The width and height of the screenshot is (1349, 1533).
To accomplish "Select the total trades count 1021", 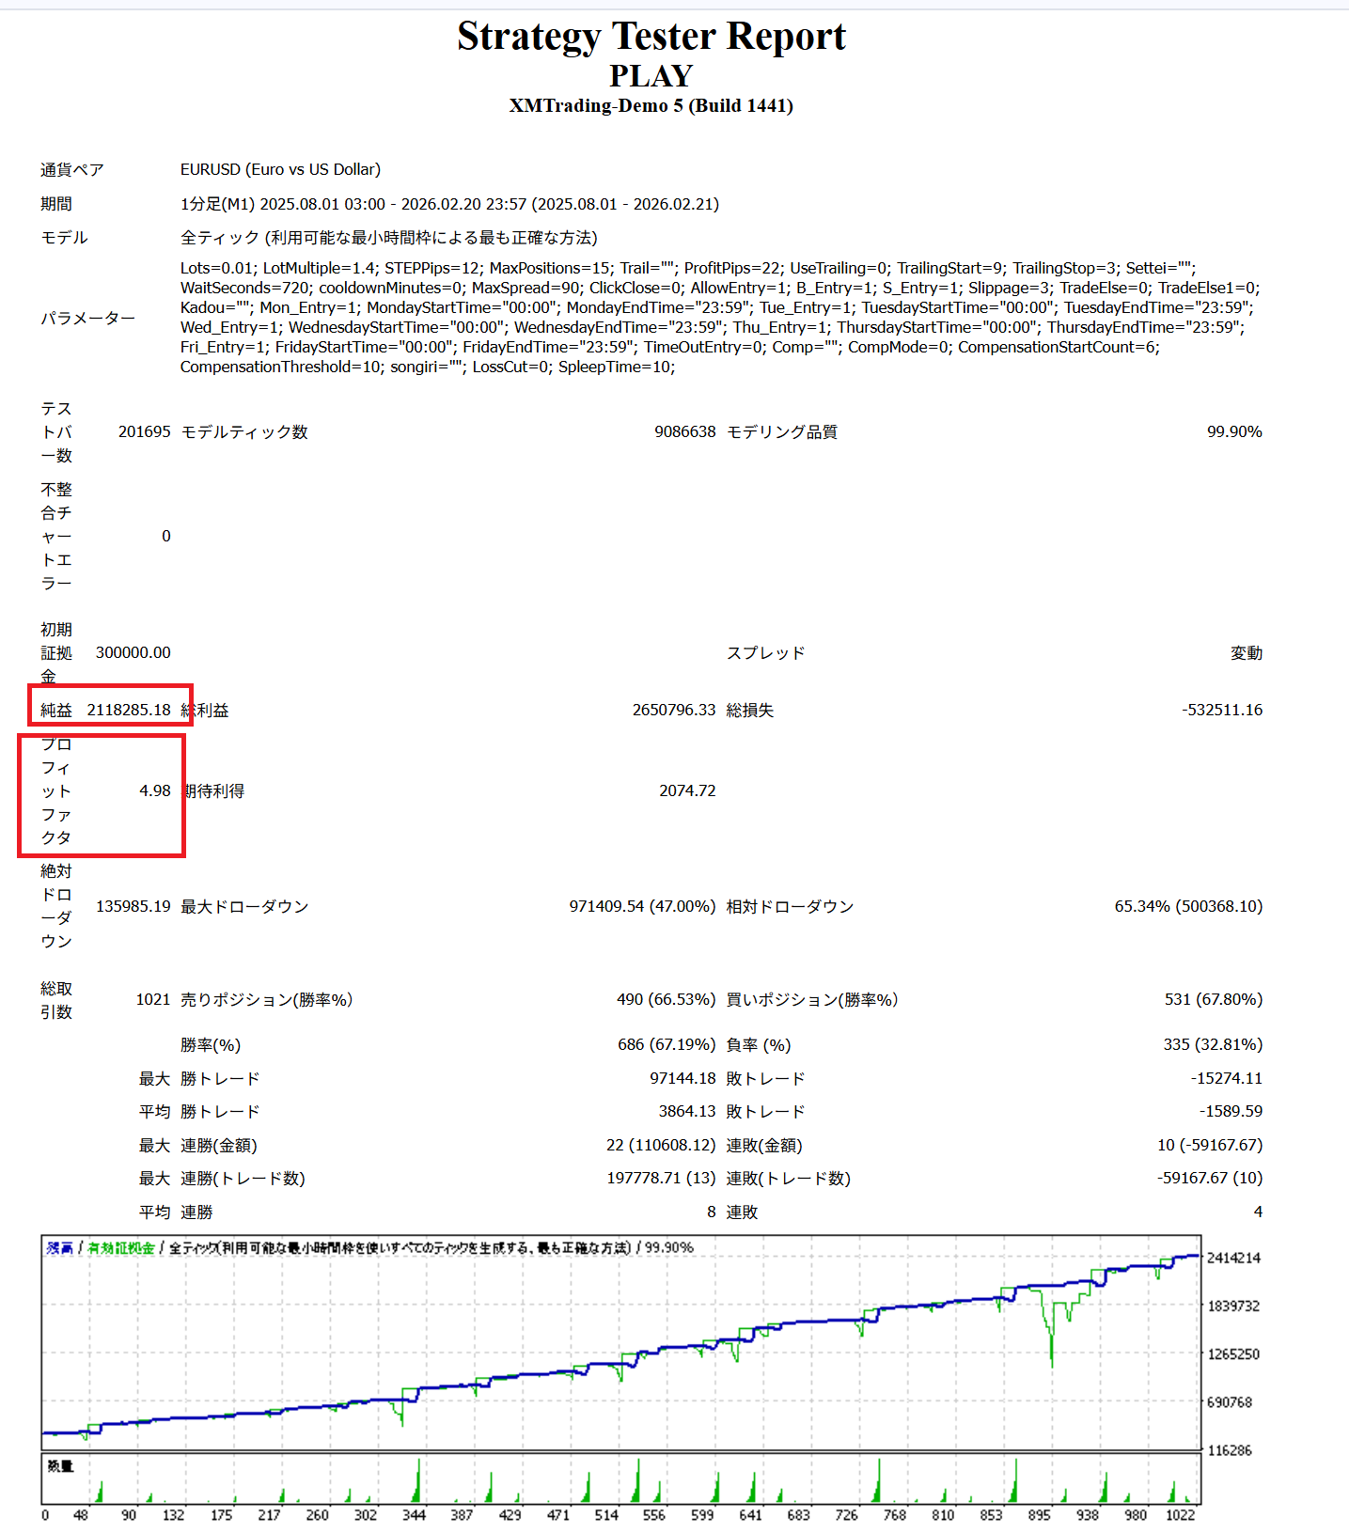I will click(153, 1000).
